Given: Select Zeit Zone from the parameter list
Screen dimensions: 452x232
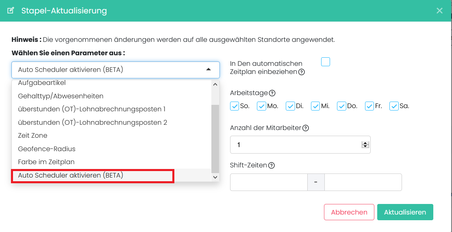Looking at the screenshot, I should point(33,135).
